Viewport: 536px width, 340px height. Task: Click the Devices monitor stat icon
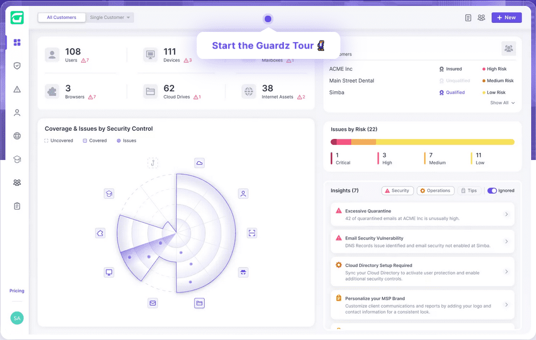pyautogui.click(x=150, y=55)
